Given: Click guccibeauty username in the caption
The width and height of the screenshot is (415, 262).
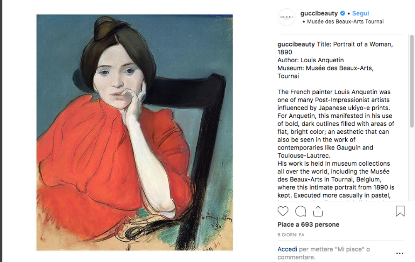Looking at the screenshot, I should [296, 44].
